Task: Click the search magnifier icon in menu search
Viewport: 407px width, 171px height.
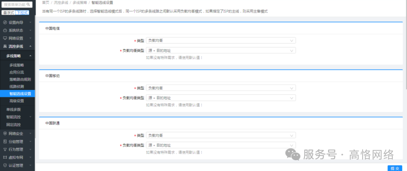Action: [x=28, y=5]
